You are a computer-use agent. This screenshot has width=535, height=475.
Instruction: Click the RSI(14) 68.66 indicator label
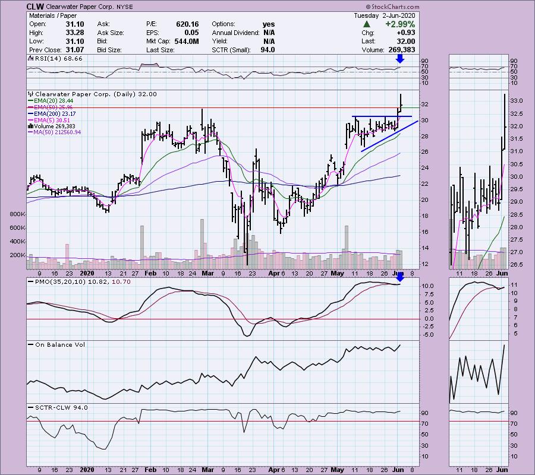[58, 59]
